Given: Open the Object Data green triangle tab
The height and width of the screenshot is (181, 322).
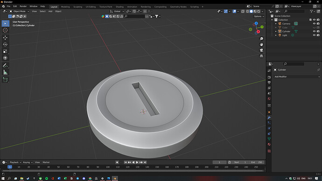Looking at the screenshot, I should (x=269, y=139).
